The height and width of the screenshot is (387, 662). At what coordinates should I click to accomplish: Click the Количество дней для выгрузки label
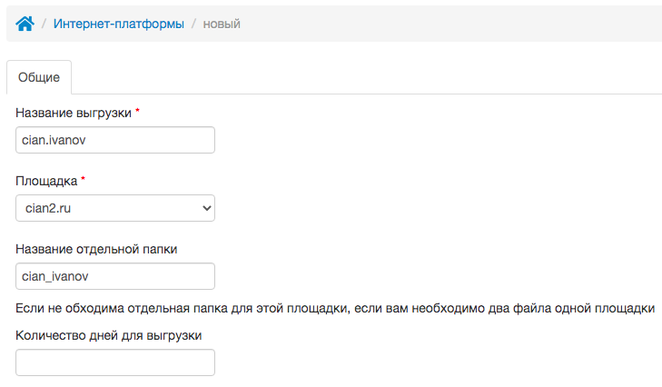pos(108,335)
